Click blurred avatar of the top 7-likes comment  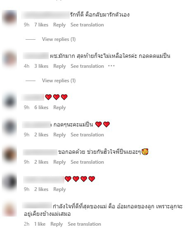click(x=9, y=18)
